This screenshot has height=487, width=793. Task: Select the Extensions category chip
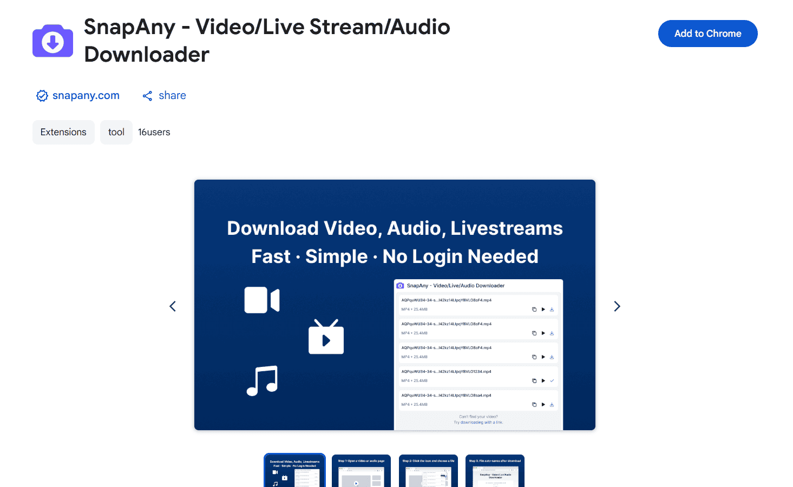(x=63, y=132)
